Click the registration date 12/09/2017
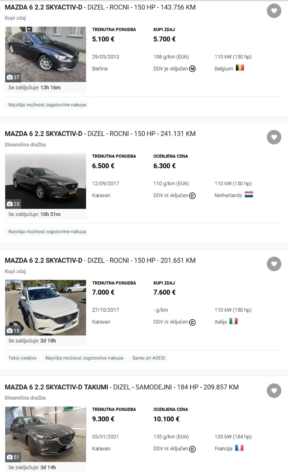The image size is (288, 473). [106, 183]
